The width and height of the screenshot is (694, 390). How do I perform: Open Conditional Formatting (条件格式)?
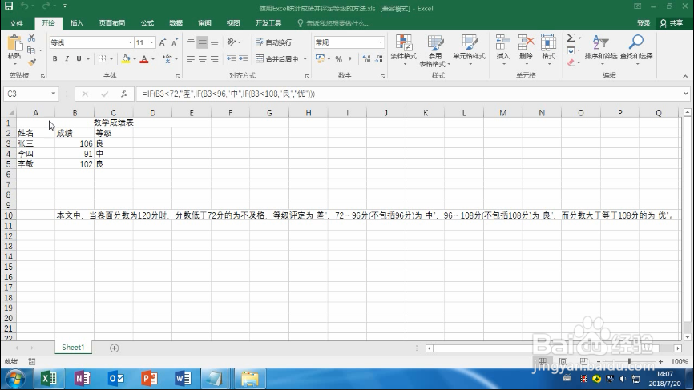click(x=404, y=50)
